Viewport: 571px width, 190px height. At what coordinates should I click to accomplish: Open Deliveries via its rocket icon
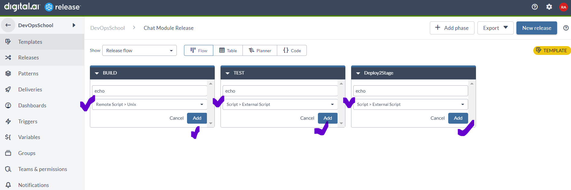tap(8, 89)
